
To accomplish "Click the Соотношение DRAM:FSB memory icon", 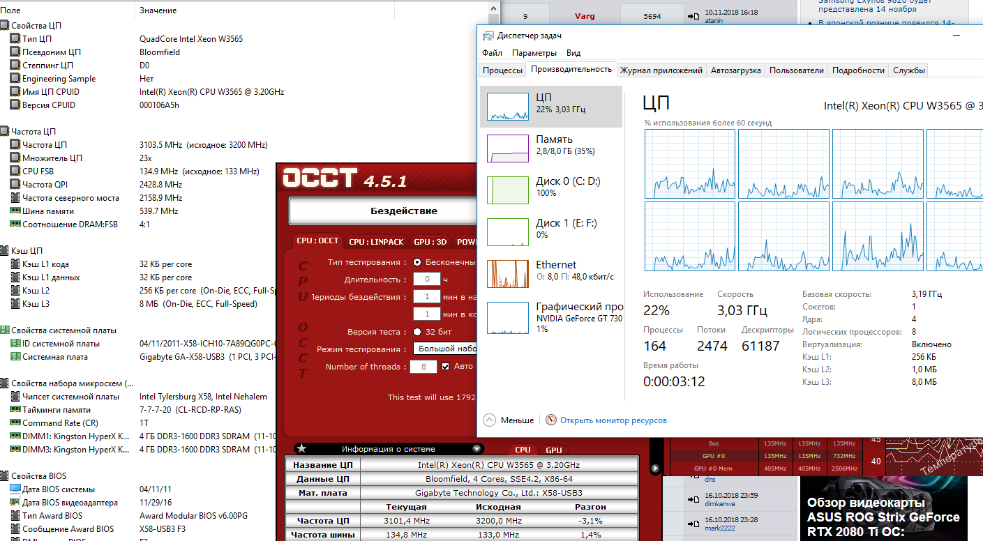I will click(15, 224).
